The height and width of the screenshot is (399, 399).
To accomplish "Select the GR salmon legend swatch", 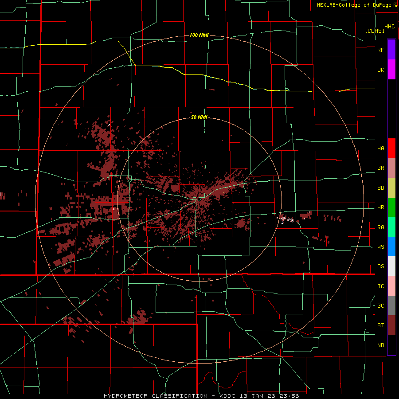I will coord(391,168).
